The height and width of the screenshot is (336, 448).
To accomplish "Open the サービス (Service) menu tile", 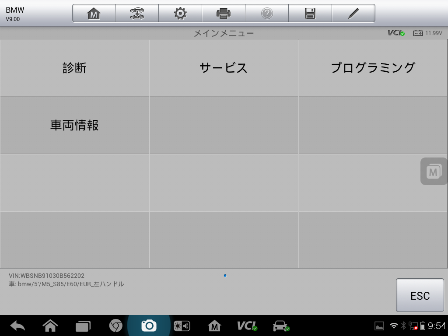I will (x=224, y=68).
